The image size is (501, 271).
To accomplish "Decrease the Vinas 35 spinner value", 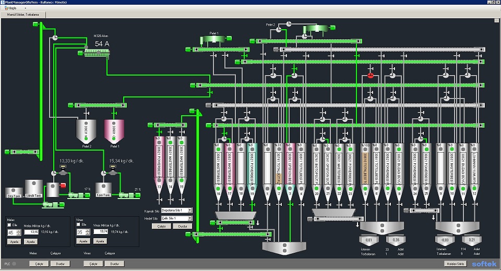I will pyautogui.click(x=88, y=233).
